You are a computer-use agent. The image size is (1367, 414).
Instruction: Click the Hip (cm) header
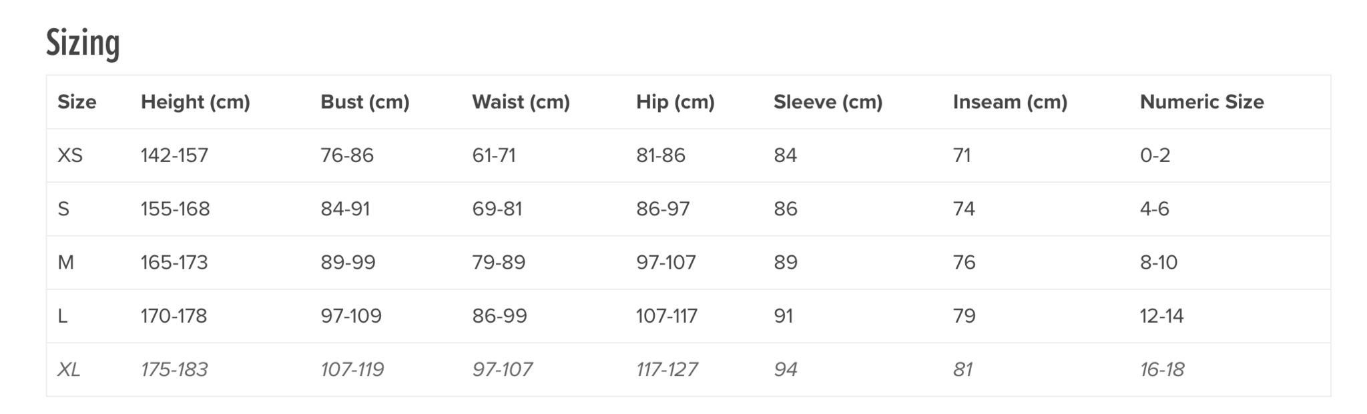[x=675, y=102]
